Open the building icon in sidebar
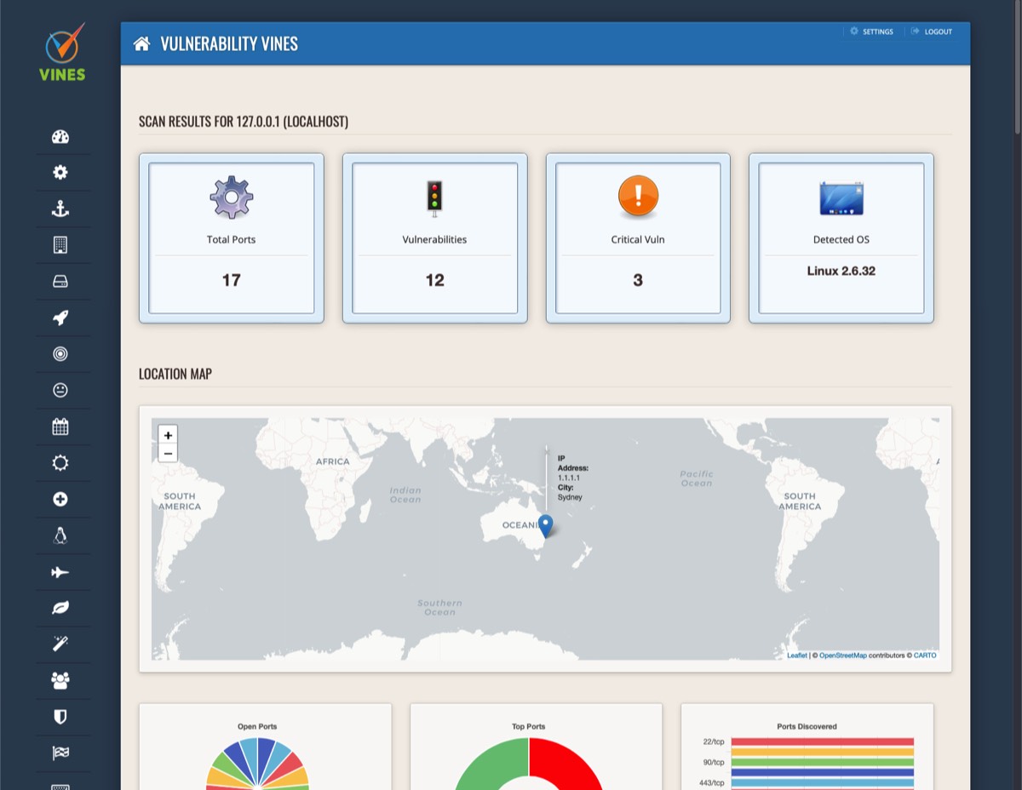This screenshot has height=790, width=1022. [x=60, y=245]
